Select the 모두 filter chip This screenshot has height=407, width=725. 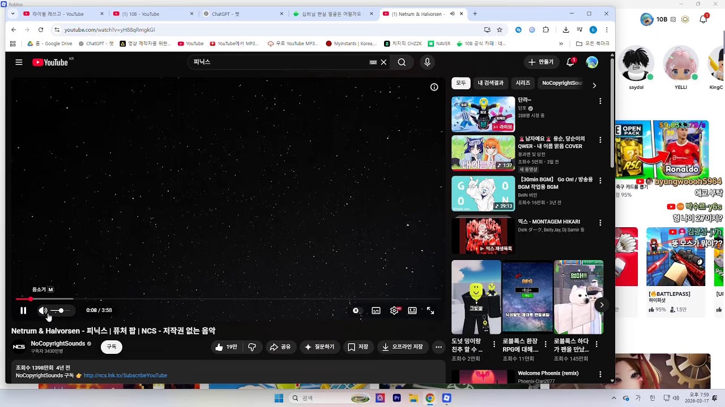(x=461, y=83)
